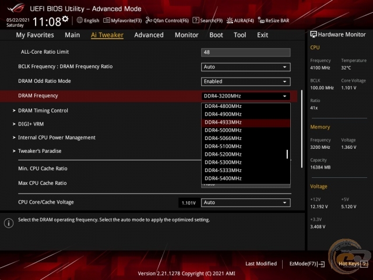Click EzMode exit arrow icon

321,264
